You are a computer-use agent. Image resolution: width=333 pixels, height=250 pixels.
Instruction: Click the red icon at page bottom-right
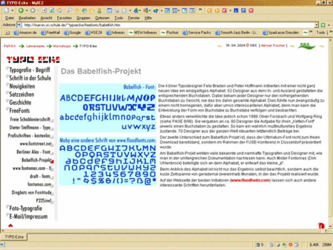pyautogui.click(x=321, y=225)
